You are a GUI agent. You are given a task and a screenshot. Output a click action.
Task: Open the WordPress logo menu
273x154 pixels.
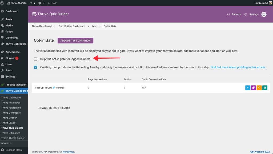coord(2,3)
